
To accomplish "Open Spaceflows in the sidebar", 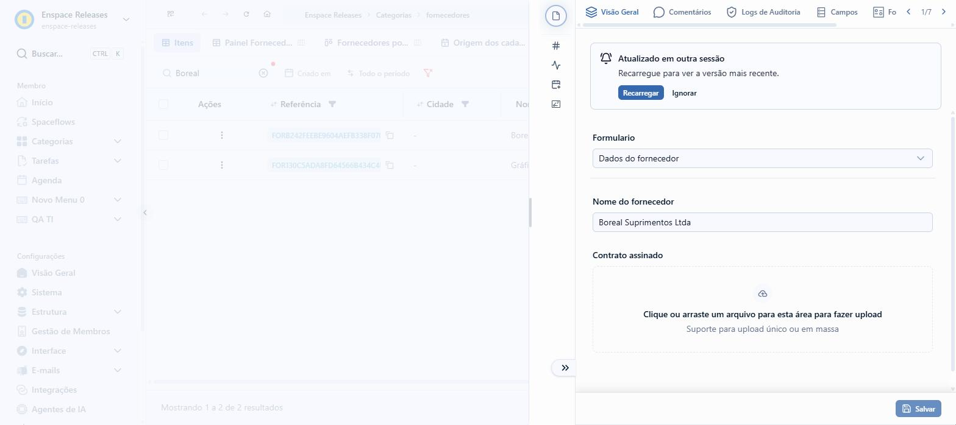I will 53,122.
